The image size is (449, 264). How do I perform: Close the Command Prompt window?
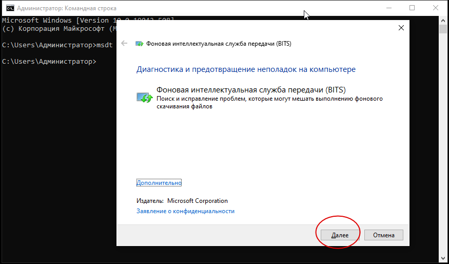(x=436, y=8)
